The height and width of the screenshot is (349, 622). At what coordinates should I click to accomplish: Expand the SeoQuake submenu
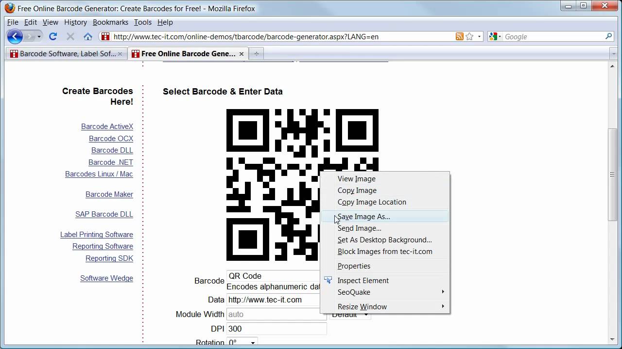click(385, 292)
